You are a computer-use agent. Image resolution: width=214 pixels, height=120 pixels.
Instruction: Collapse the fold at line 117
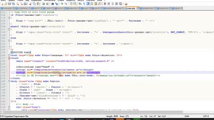(x=9, y=29)
